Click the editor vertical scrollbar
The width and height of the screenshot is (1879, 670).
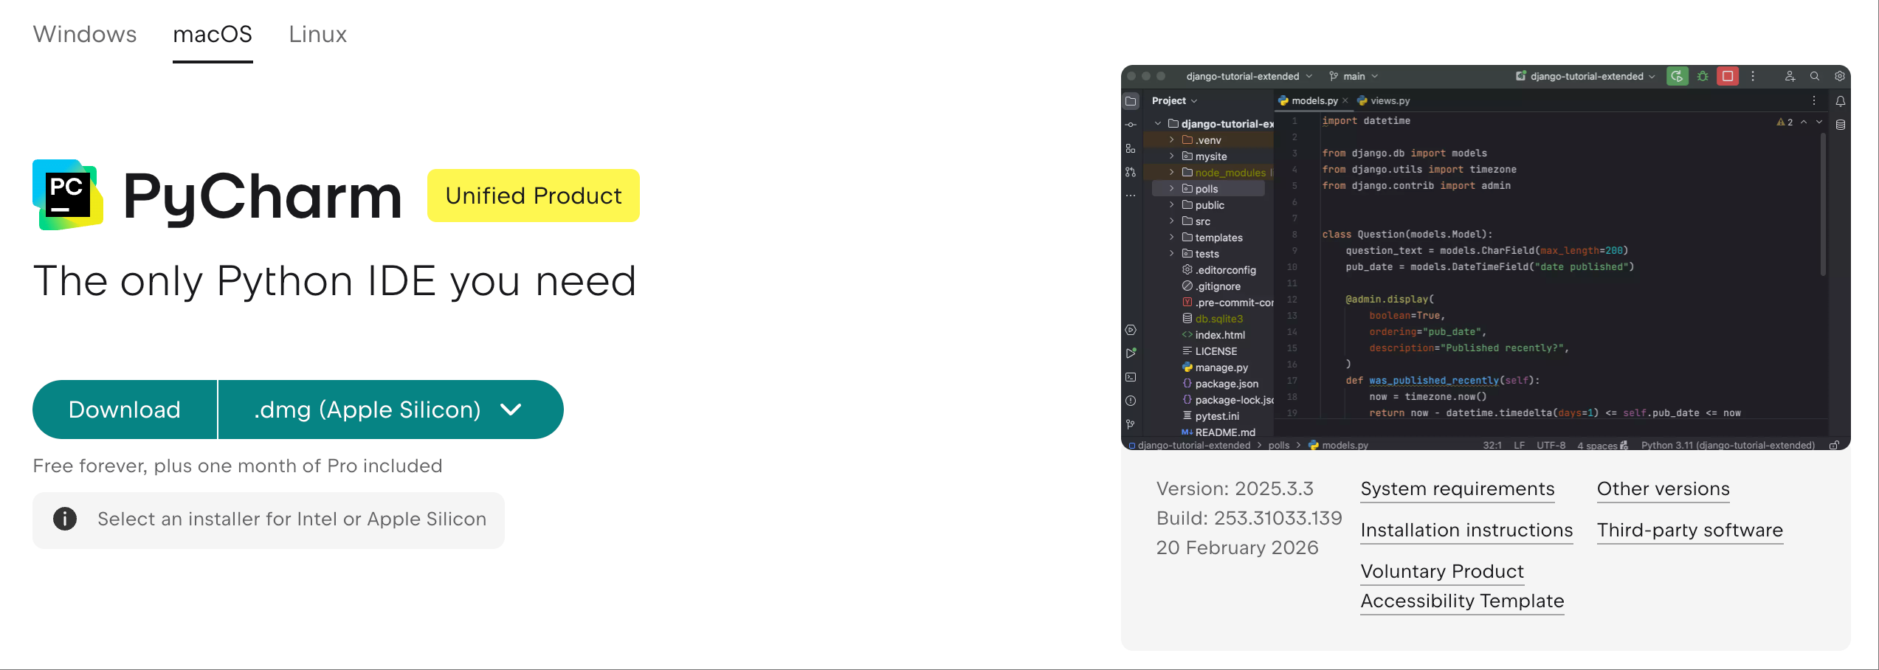pos(1823,207)
